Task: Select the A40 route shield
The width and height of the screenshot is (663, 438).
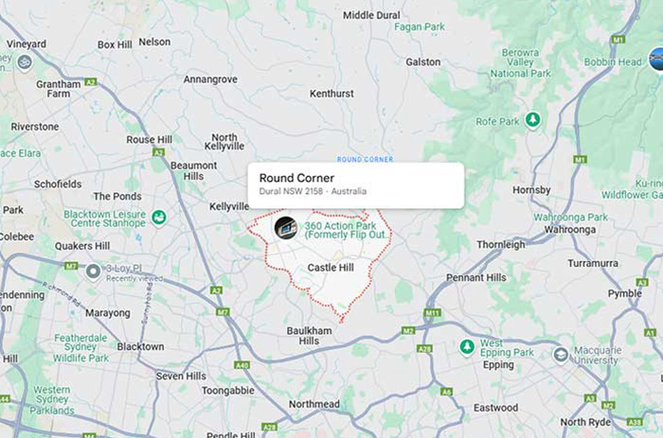Action: 242,365
